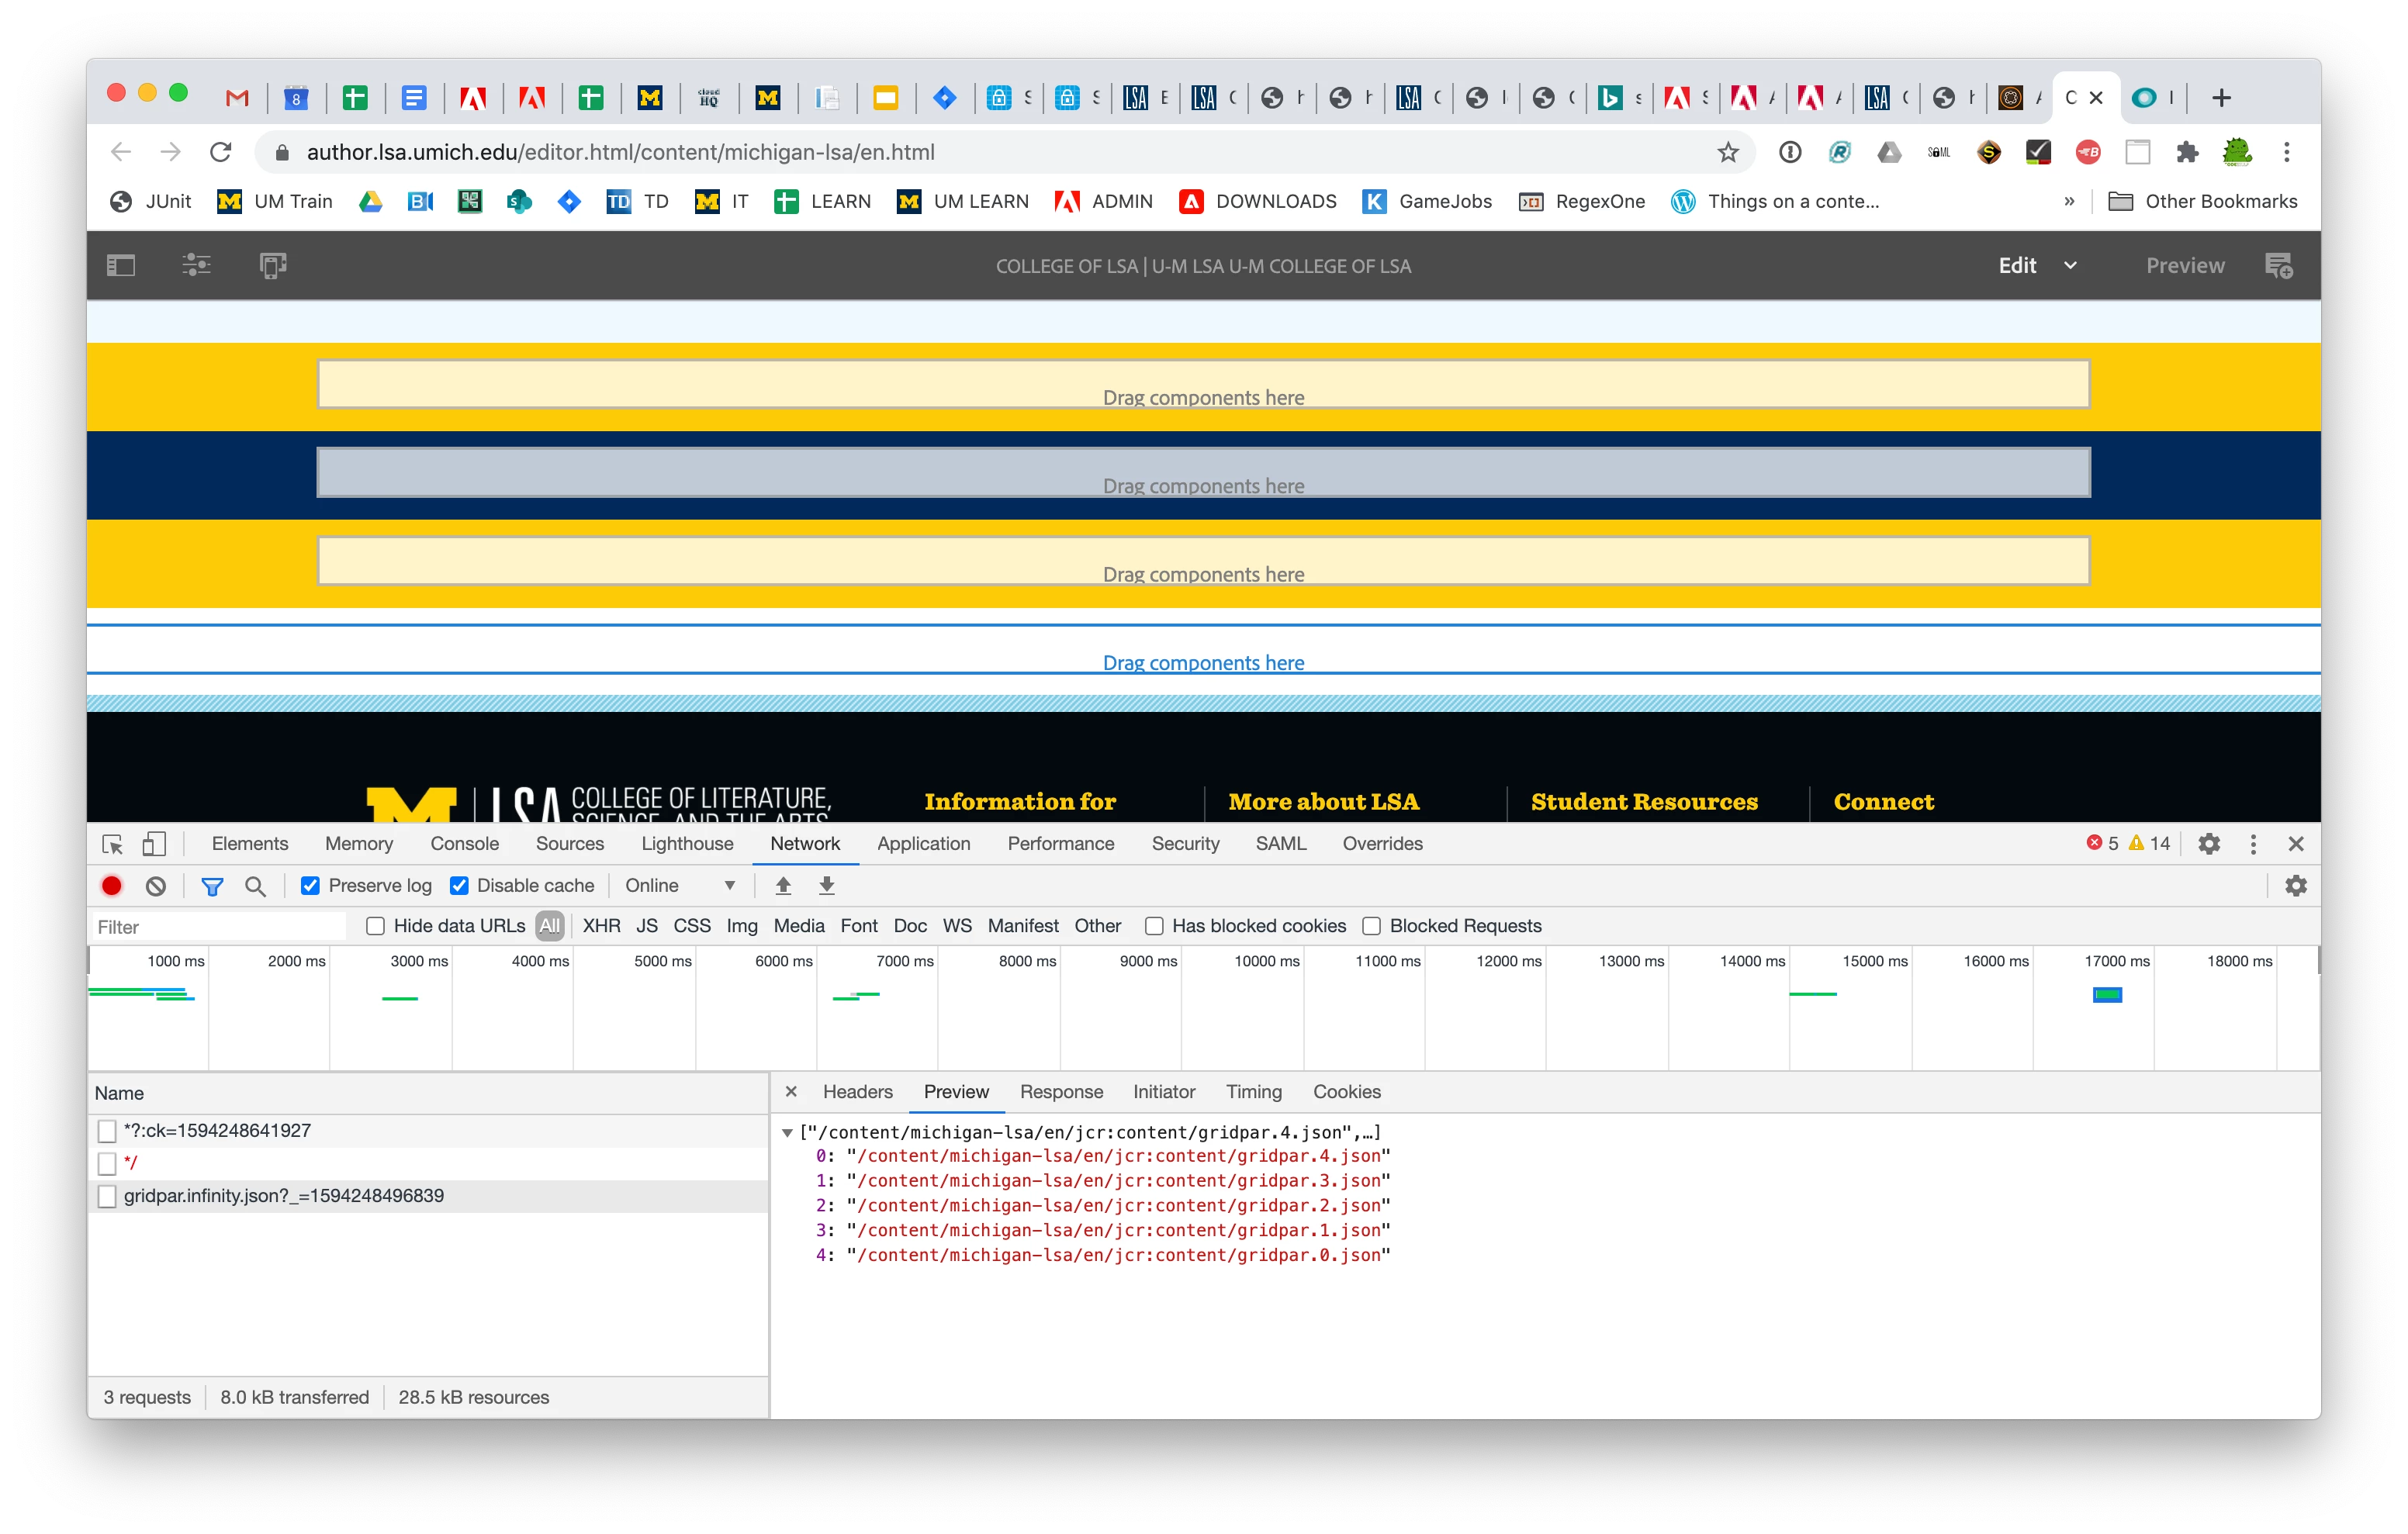
Task: Disable the Disable cache checkbox
Action: pos(459,885)
